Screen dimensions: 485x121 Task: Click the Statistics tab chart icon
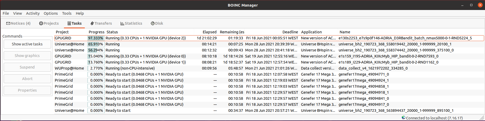pyautogui.click(x=122, y=23)
